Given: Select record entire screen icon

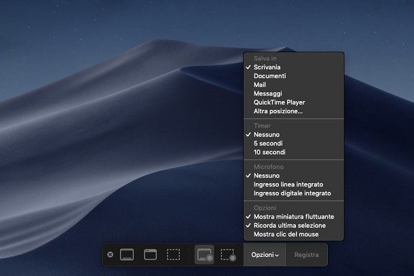Looking at the screenshot, I should point(204,254).
